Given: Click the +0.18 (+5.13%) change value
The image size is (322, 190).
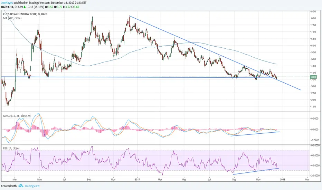Looking at the screenshot, I should [35, 7].
